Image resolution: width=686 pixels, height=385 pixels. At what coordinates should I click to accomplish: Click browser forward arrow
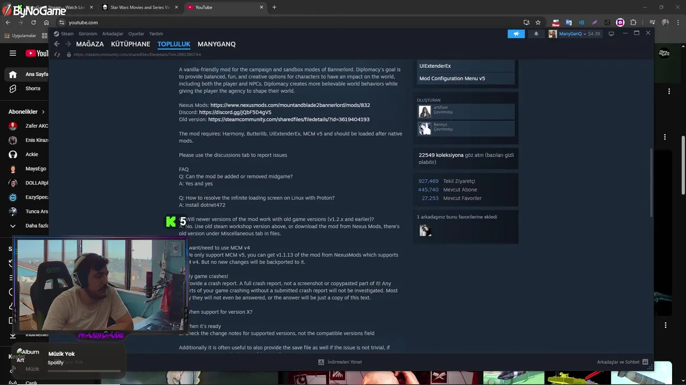(20, 22)
